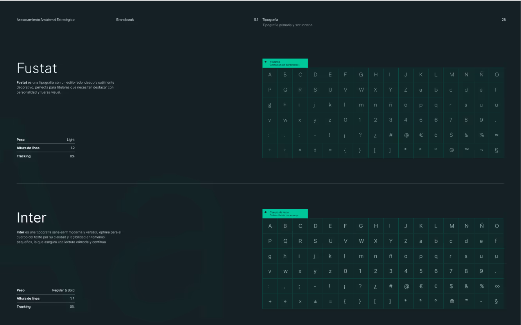Screen dimensions: 521x325
Task: Click the subtitle 'Tipografía primaria y secundaria'
Action: (287, 25)
